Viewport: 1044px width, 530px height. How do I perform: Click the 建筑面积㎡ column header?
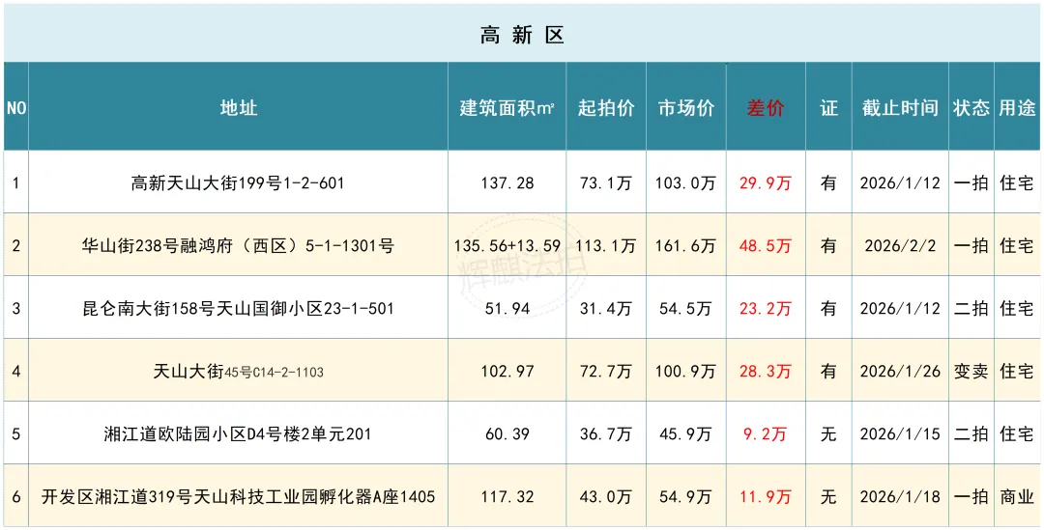point(507,108)
